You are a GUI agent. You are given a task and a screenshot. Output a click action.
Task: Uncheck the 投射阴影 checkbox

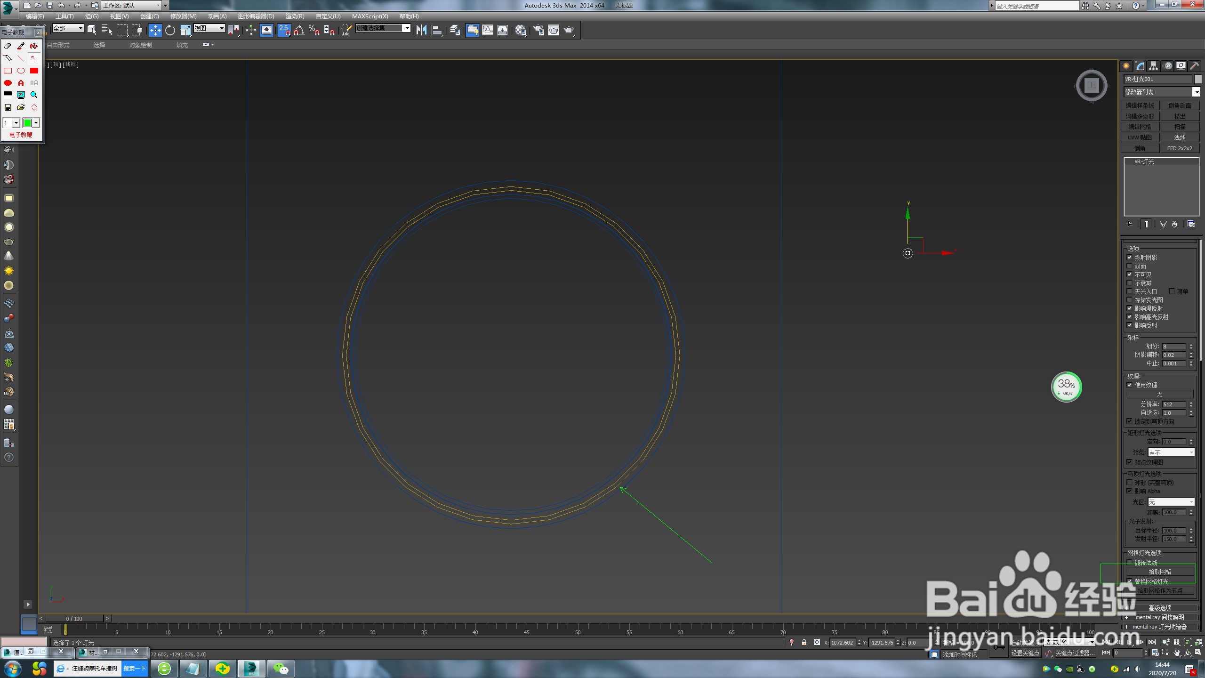[1130, 258]
